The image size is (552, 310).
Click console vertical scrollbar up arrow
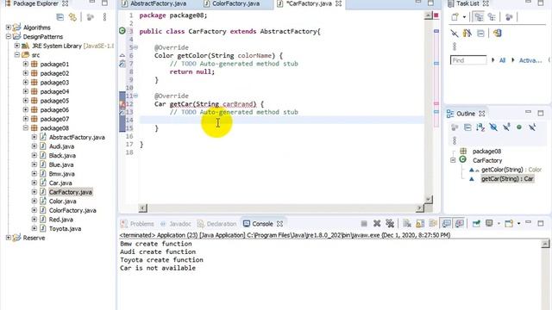click(545, 244)
